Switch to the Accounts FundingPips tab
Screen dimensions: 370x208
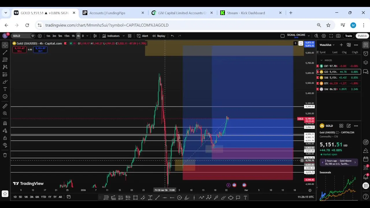click(x=113, y=13)
